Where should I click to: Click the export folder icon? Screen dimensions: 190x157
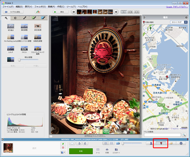point(116,150)
